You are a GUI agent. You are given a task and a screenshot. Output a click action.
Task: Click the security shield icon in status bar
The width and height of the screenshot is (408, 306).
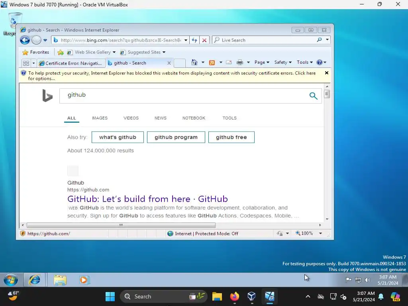tap(23, 233)
